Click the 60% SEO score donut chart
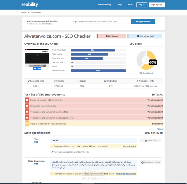 coord(146,60)
